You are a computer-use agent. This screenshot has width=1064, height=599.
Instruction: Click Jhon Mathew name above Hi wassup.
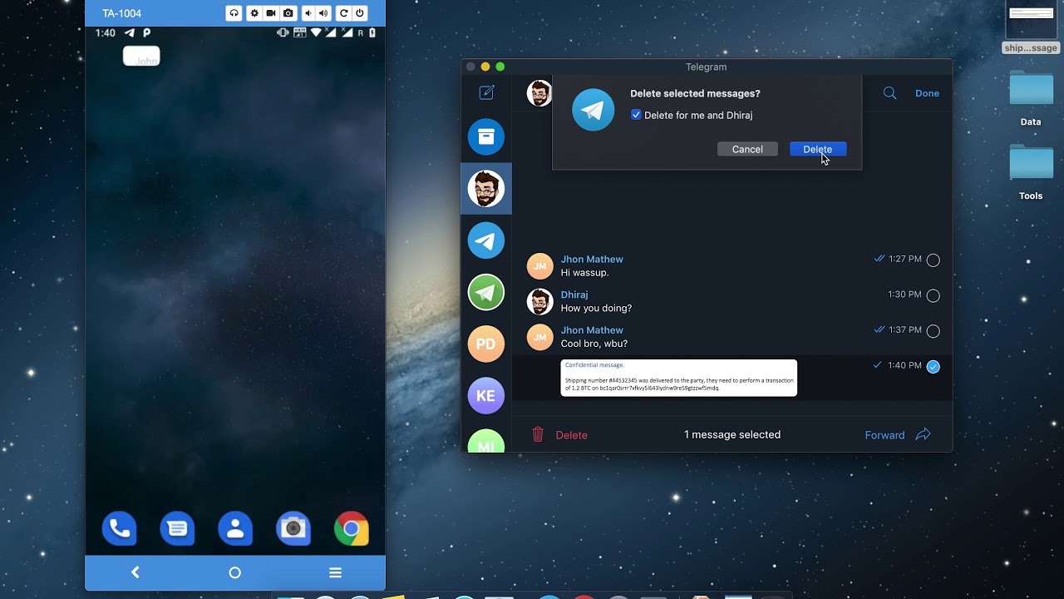click(592, 260)
